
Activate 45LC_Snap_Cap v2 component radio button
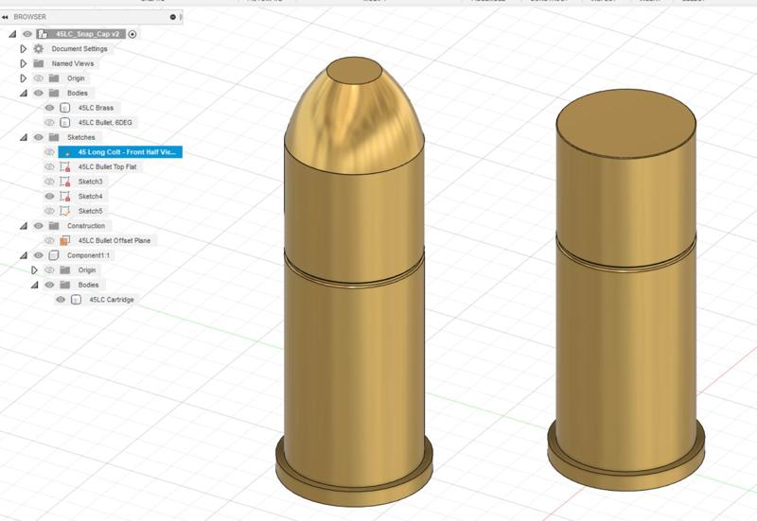(132, 34)
